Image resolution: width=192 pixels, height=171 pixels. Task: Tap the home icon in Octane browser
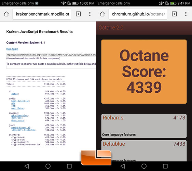[102, 14]
